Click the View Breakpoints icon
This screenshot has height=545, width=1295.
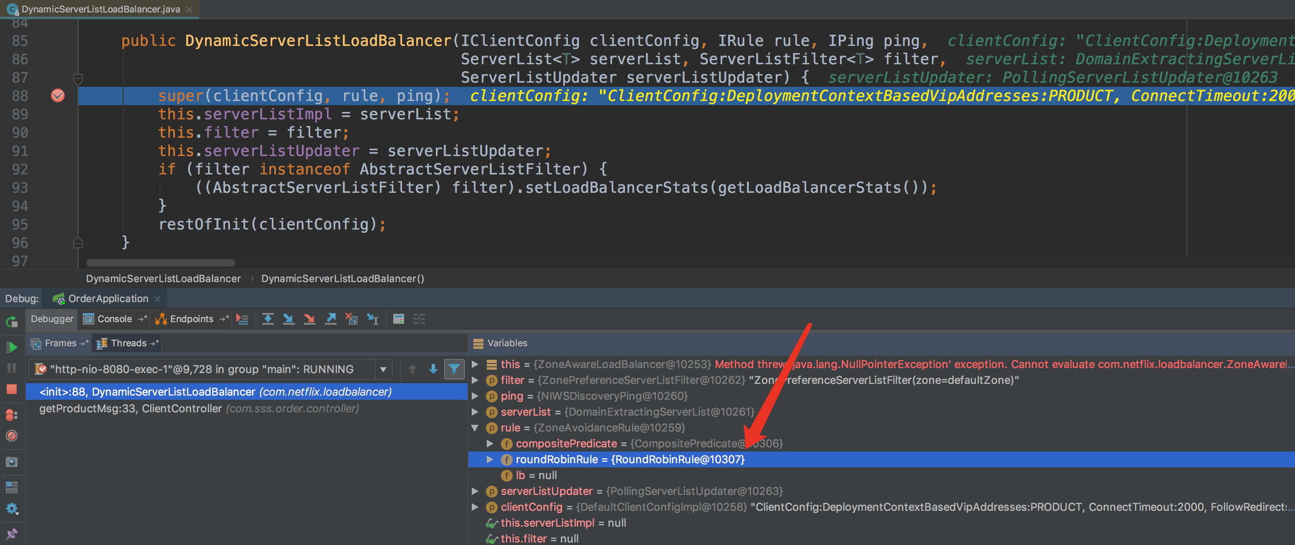point(12,415)
